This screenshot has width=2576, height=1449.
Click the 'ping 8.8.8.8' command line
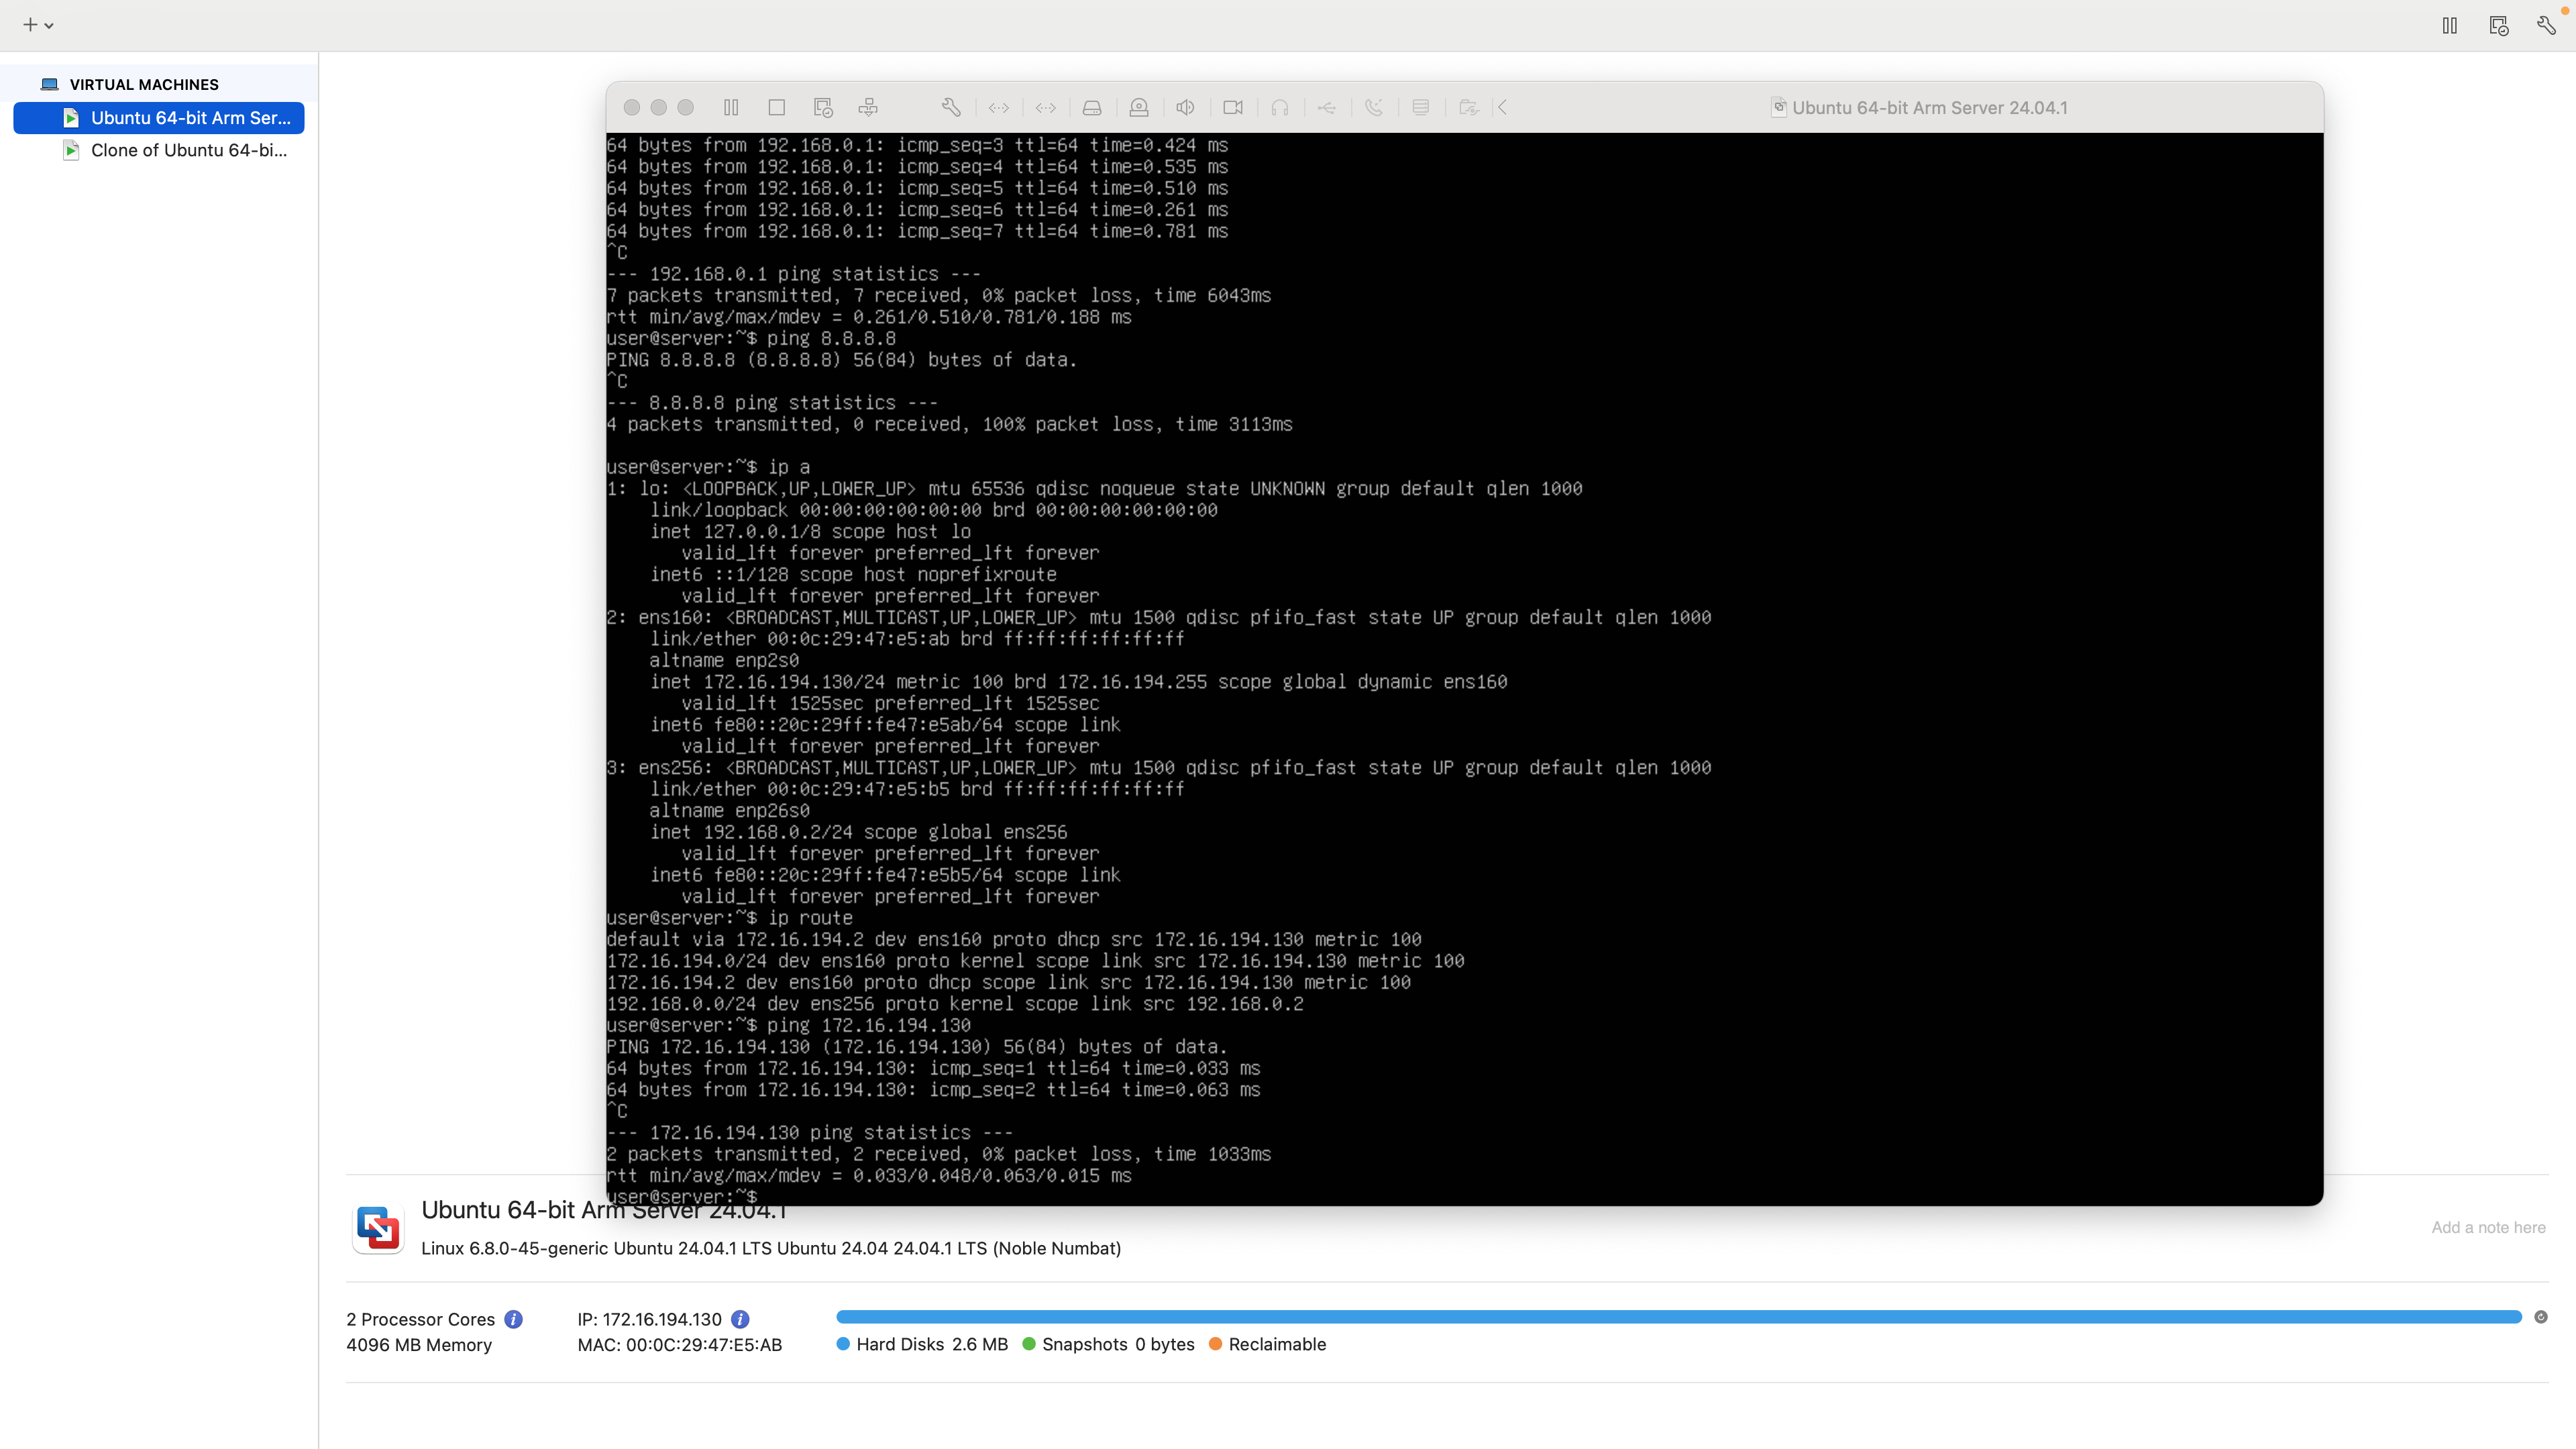(x=751, y=338)
